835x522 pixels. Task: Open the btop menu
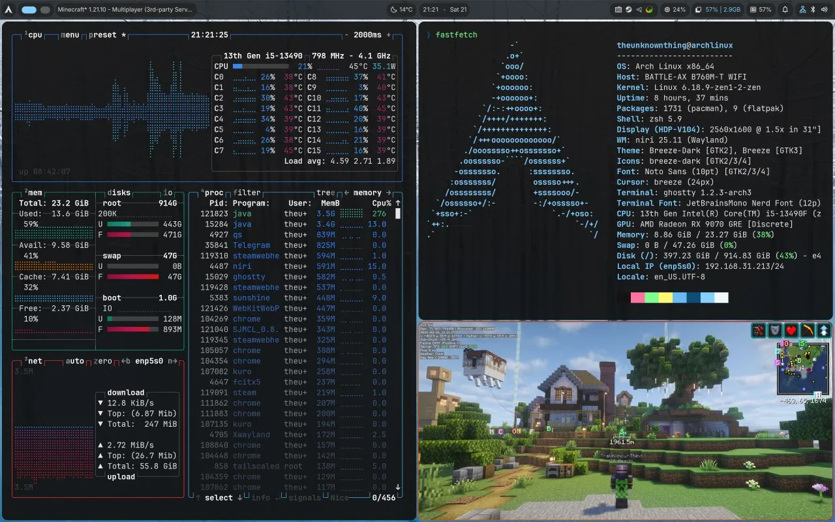tap(70, 35)
